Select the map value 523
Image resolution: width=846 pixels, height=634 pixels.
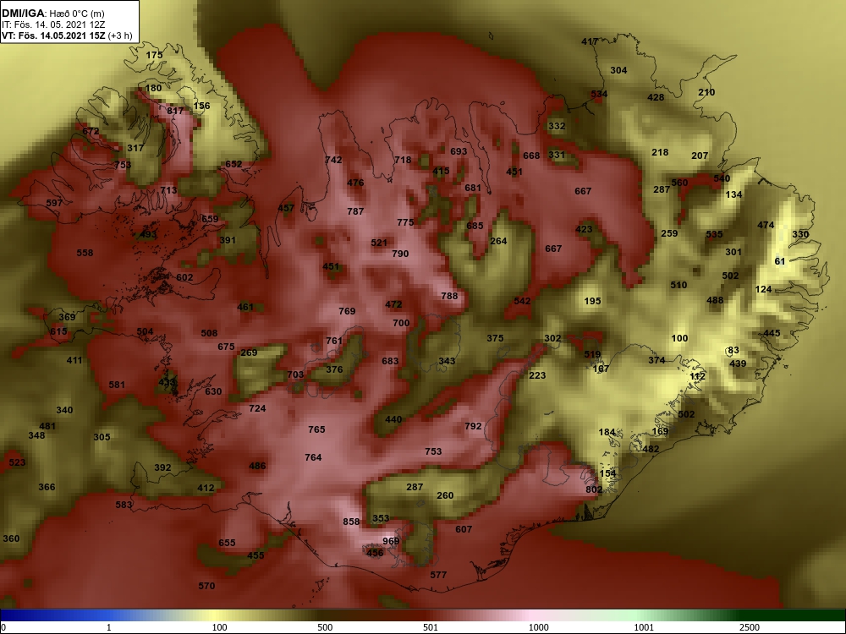click(x=17, y=462)
